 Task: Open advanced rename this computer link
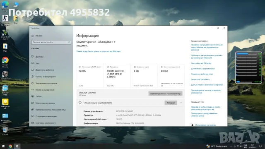click(206, 91)
